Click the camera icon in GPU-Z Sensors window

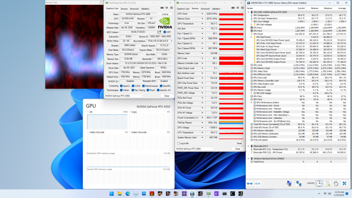point(233,8)
